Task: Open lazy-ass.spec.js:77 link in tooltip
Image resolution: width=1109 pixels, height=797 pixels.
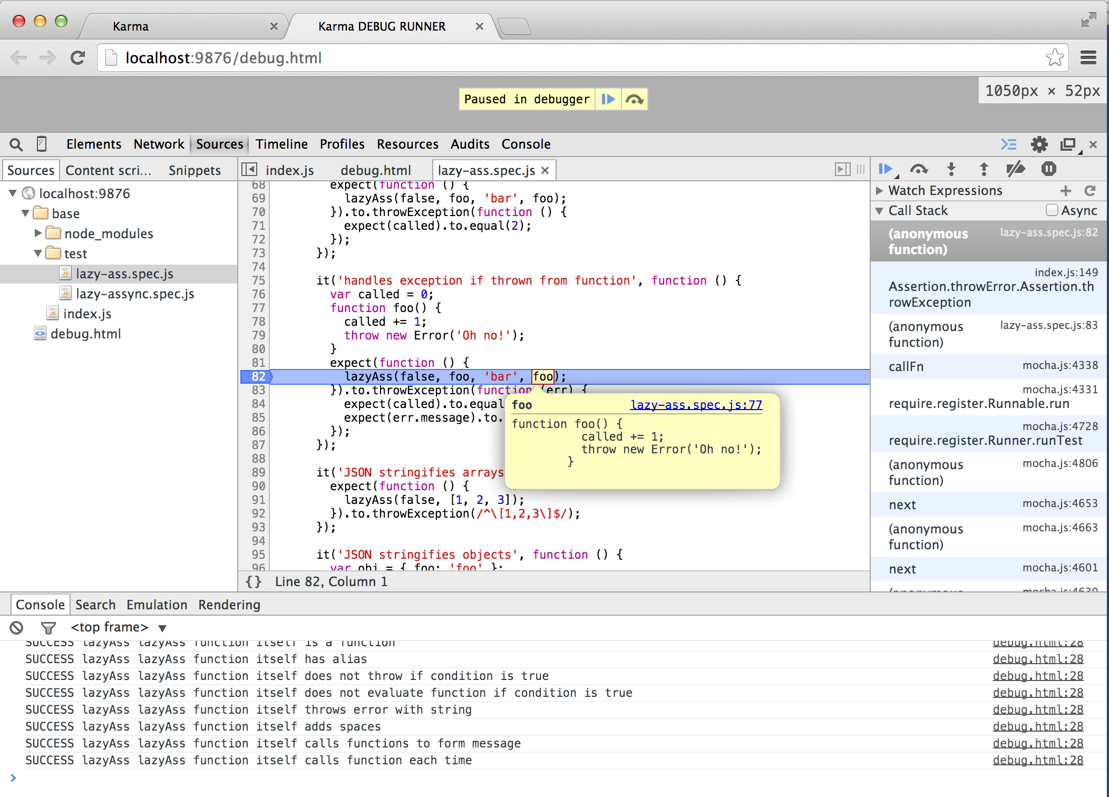Action: point(696,405)
